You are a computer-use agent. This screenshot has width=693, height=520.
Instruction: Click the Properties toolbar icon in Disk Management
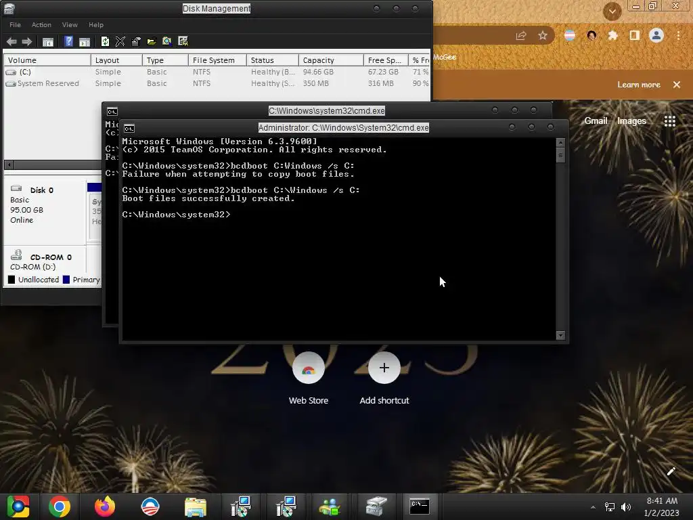135,41
